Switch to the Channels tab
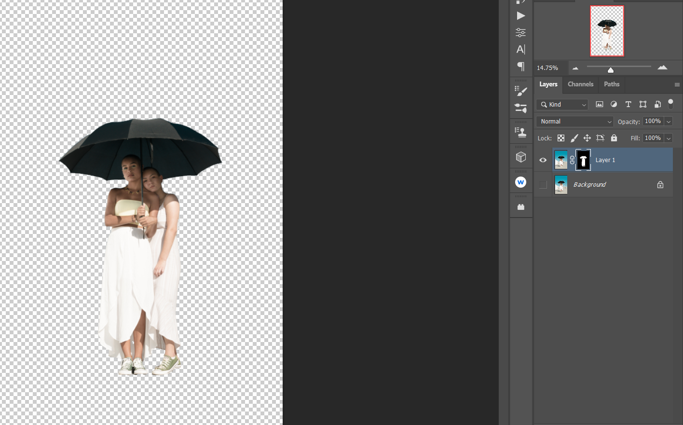This screenshot has height=425, width=683. [x=580, y=84]
